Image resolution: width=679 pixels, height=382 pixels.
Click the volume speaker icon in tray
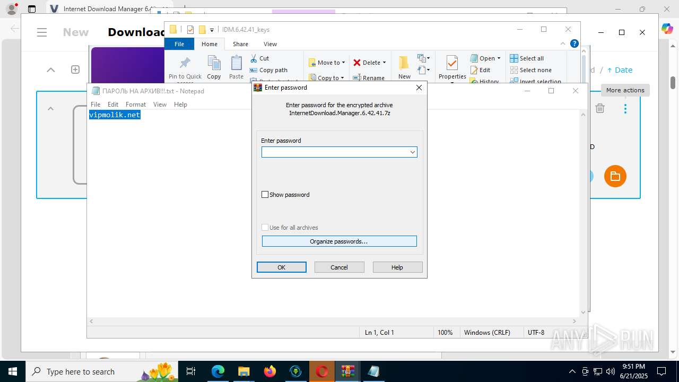610,371
